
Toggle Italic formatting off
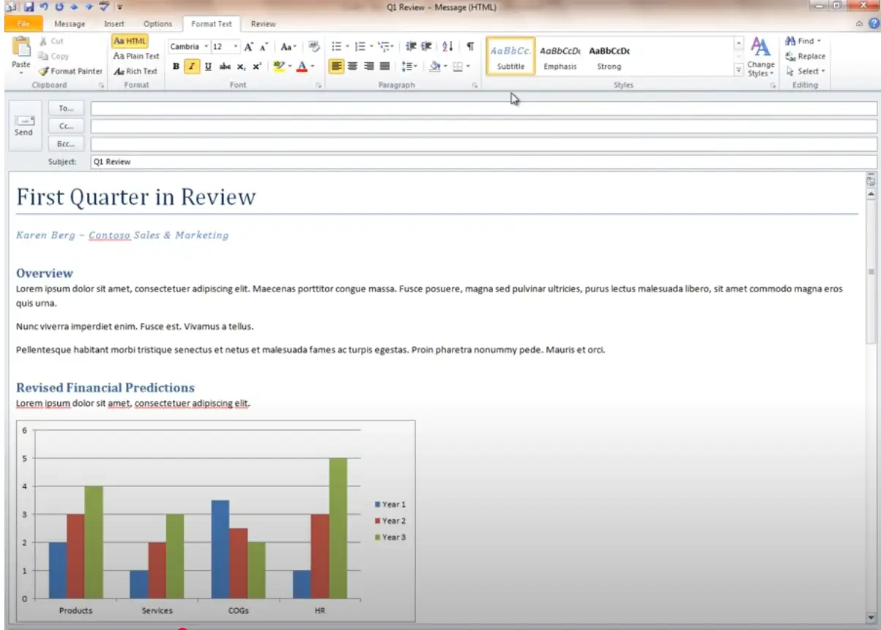pos(192,66)
